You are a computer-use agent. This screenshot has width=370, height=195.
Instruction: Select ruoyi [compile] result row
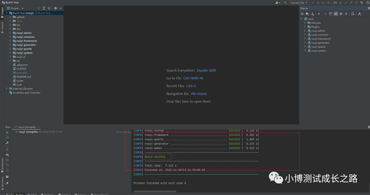point(38,132)
